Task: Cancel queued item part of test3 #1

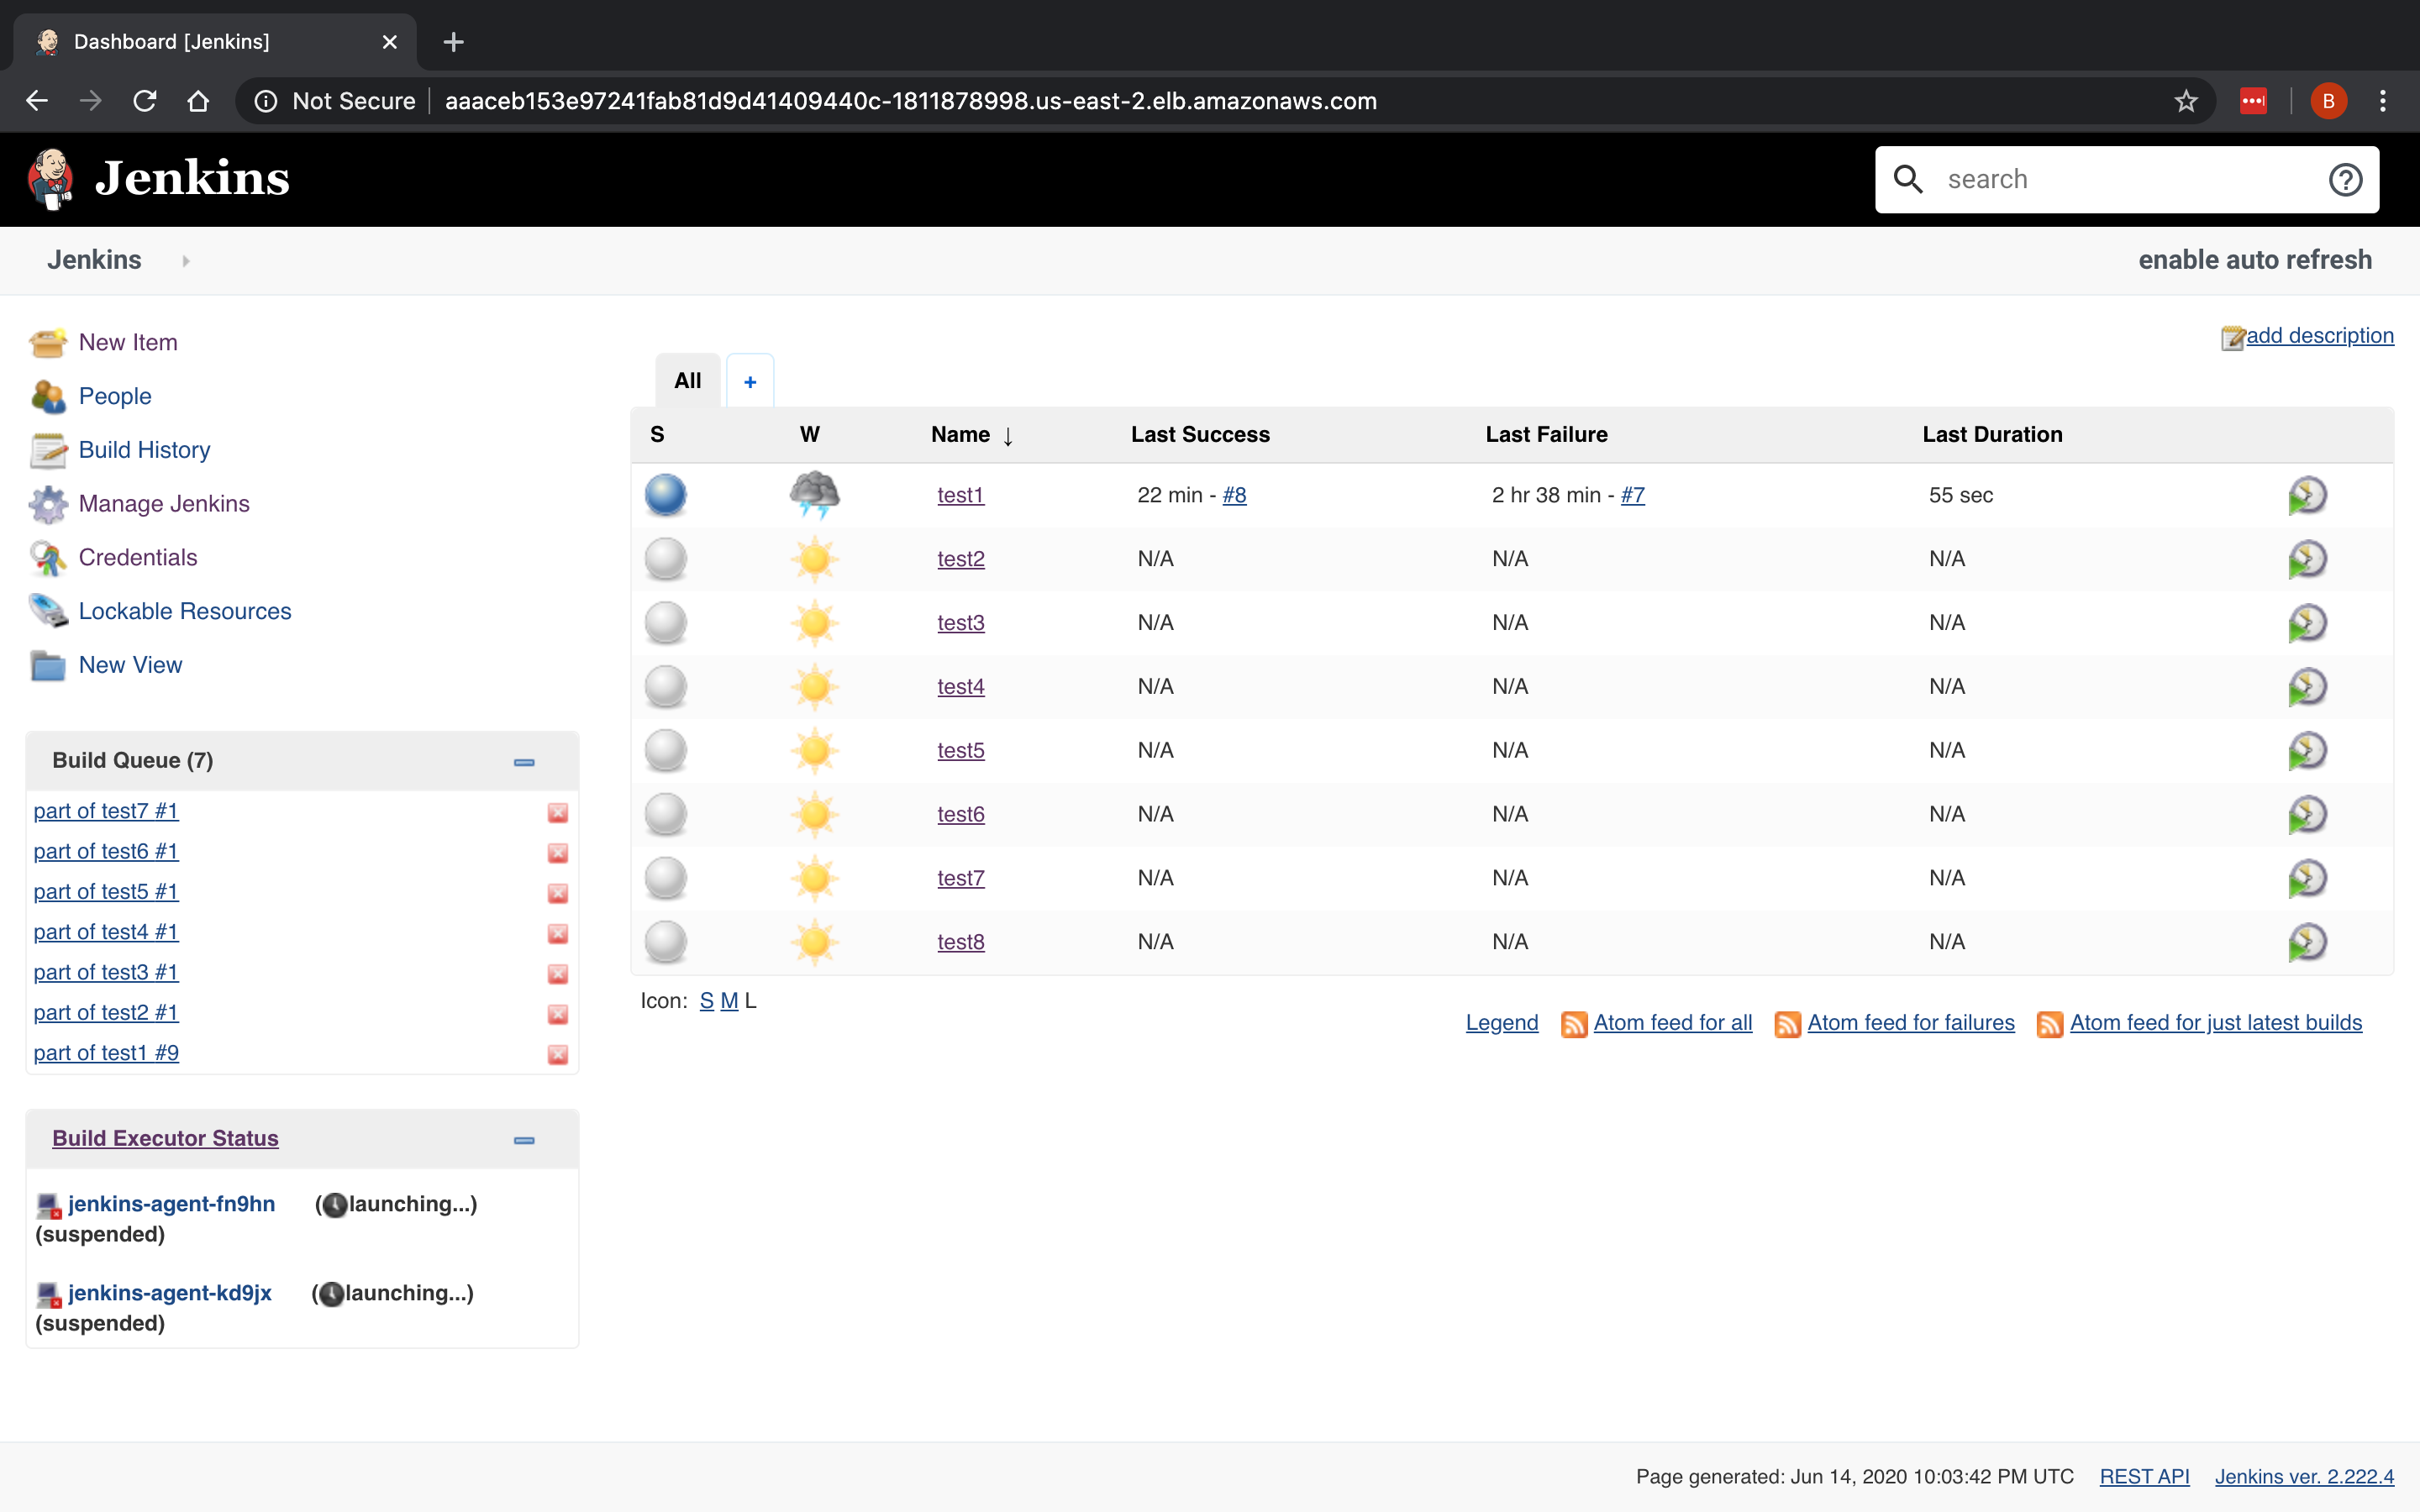Action: (558, 974)
